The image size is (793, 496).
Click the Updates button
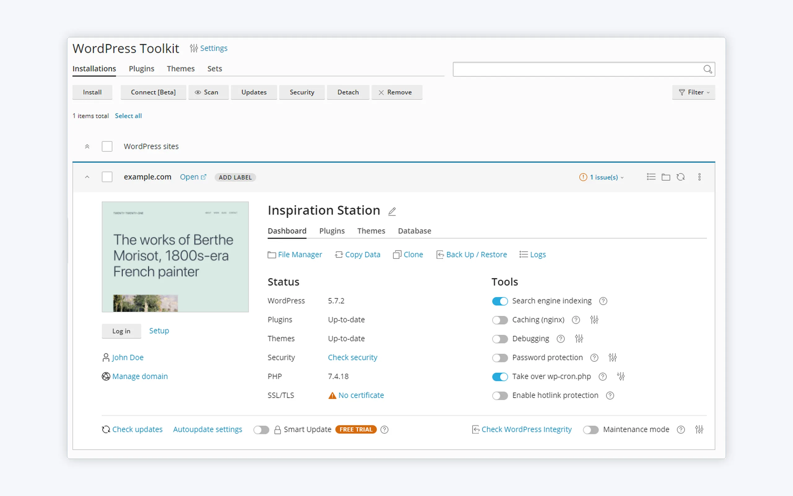[254, 92]
